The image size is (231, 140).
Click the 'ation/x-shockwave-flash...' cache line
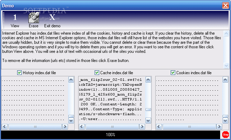[110, 114]
